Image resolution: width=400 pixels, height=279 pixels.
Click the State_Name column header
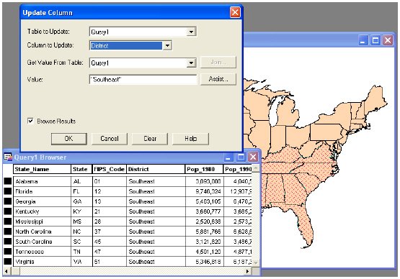tap(42, 169)
